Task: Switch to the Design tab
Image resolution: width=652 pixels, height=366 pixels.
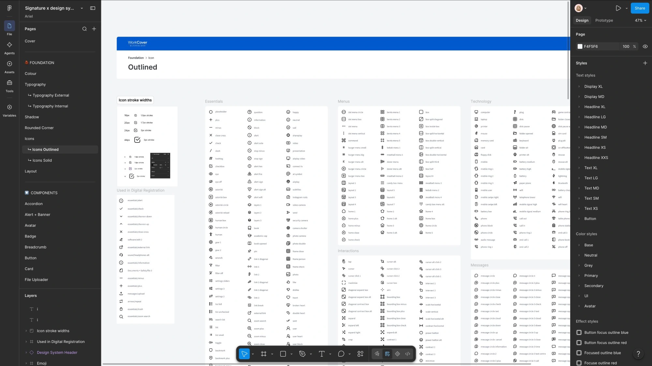Action: click(582, 20)
